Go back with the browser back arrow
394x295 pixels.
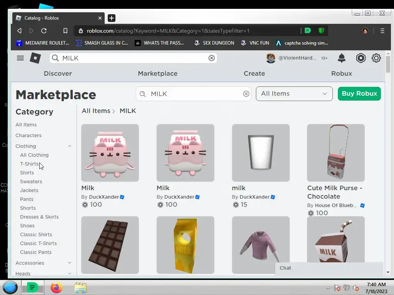click(x=19, y=31)
